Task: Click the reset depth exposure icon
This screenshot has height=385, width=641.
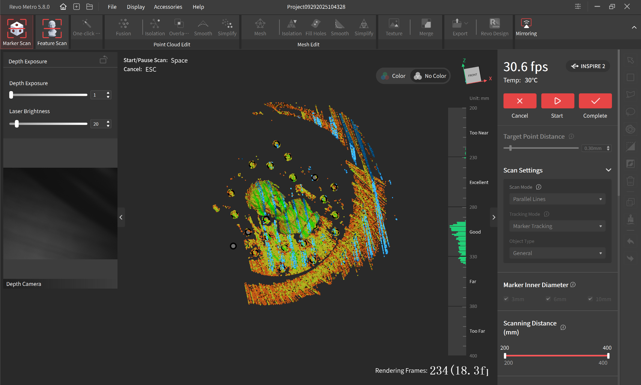Action: pyautogui.click(x=103, y=60)
